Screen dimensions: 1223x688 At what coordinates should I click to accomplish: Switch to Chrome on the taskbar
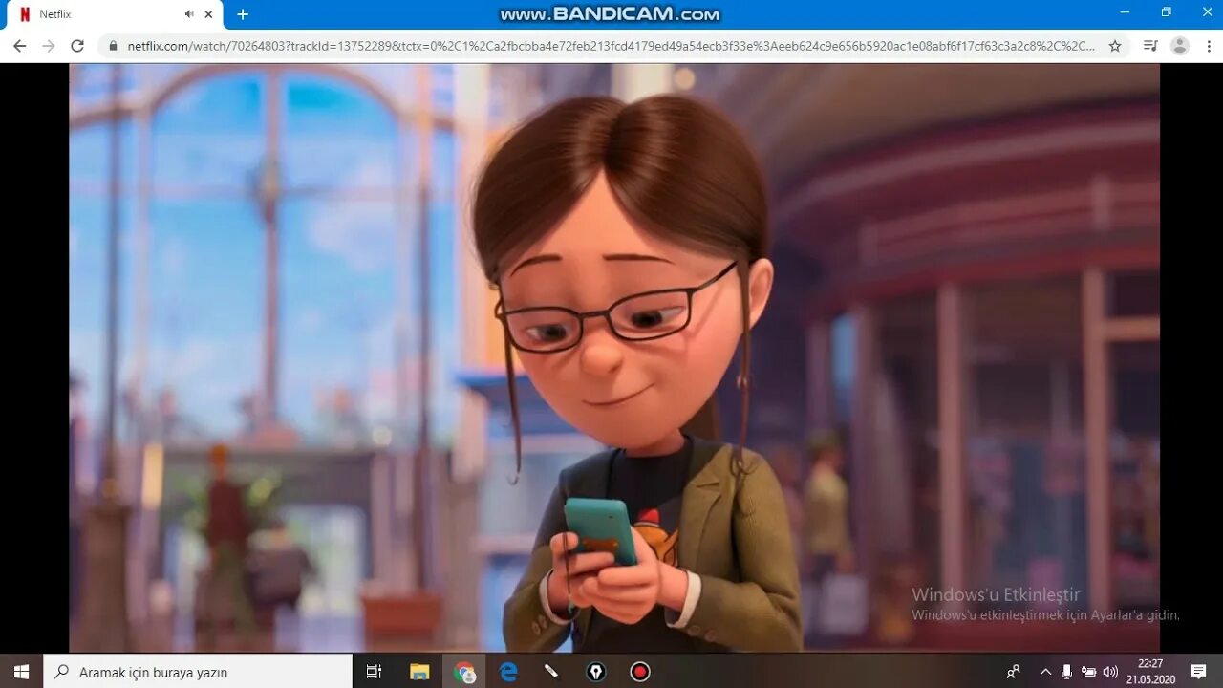464,672
